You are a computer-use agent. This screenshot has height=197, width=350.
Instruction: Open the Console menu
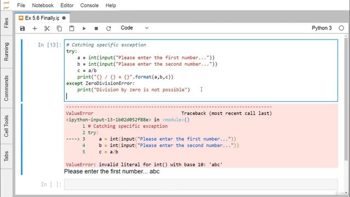tap(89, 5)
